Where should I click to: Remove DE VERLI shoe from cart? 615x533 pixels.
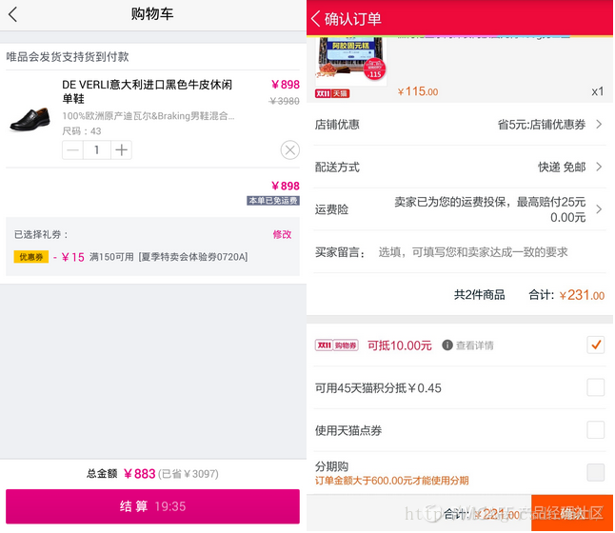[289, 149]
